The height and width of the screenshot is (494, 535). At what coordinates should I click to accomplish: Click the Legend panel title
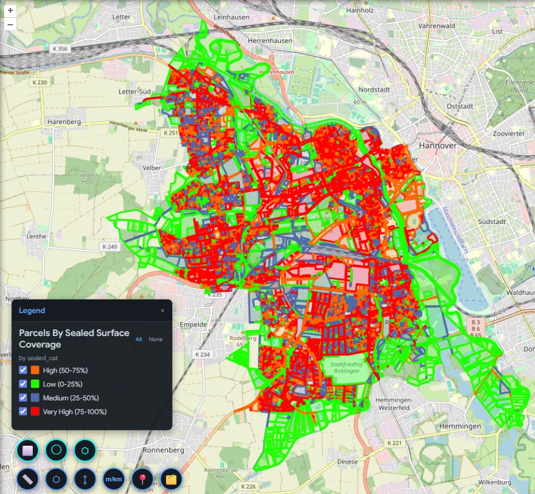[x=32, y=310]
